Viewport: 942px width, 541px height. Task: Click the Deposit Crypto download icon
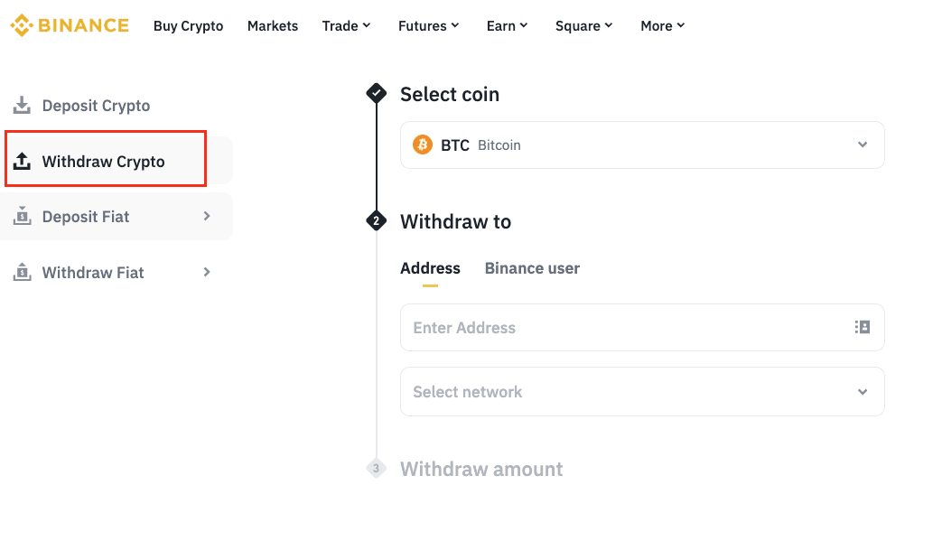[23, 105]
